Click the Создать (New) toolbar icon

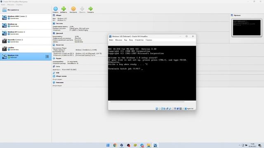pyautogui.click(x=55, y=9)
